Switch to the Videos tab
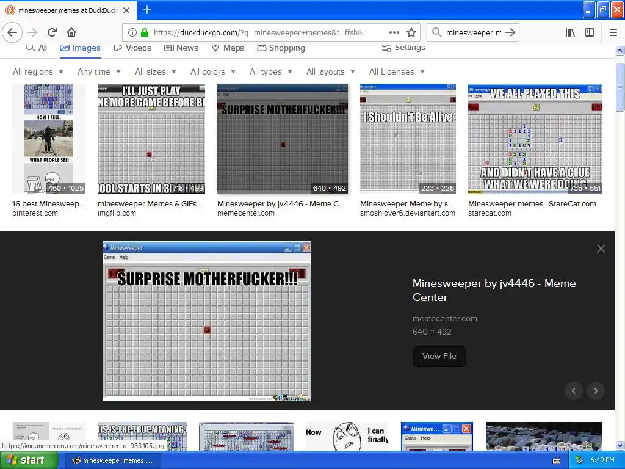Viewport: 625px width, 469px height. tap(132, 48)
